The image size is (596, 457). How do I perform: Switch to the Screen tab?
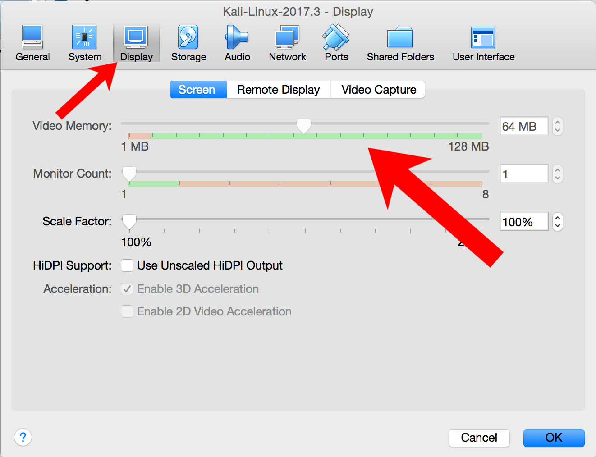(x=198, y=89)
